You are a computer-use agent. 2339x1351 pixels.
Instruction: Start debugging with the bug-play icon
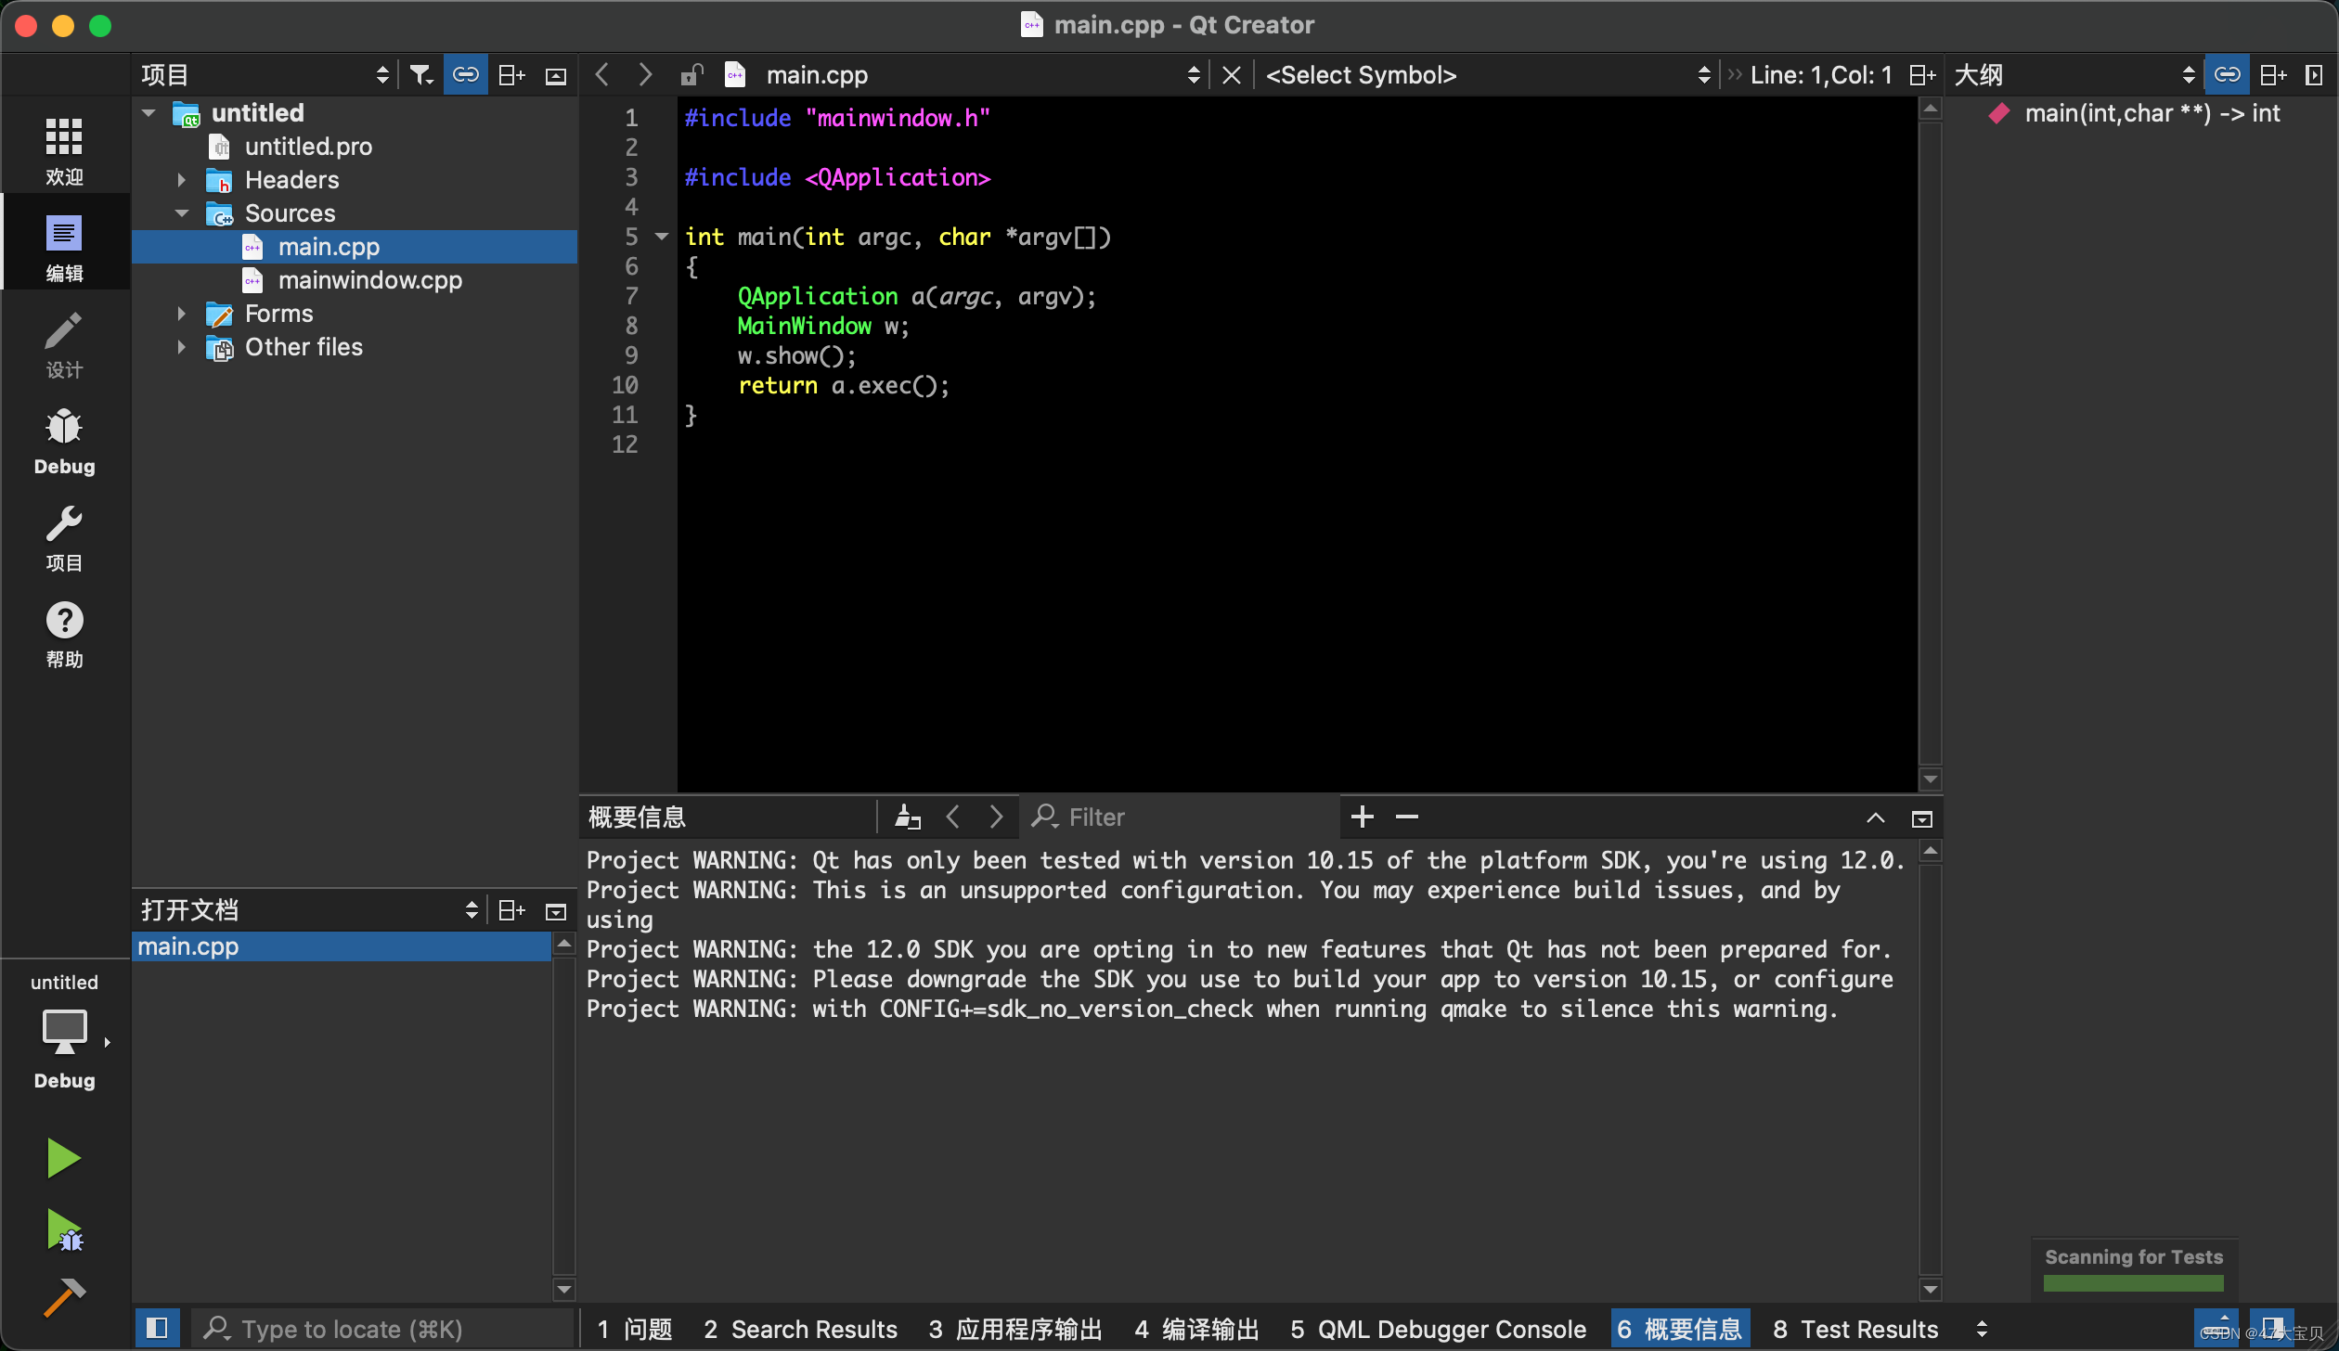(x=63, y=1230)
